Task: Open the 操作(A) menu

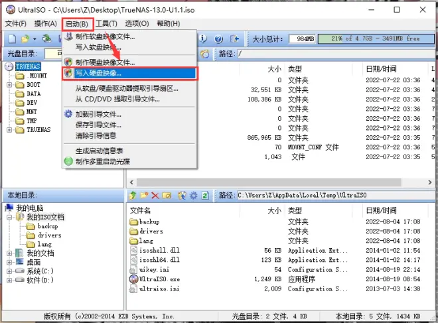Action: coord(46,24)
